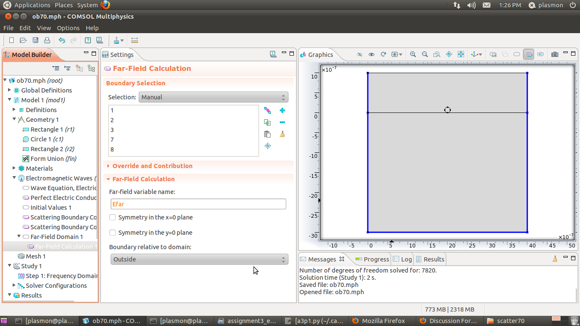Image resolution: width=580 pixels, height=326 pixels.
Task: Expand the Override and Contribution section
Action: tap(152, 166)
